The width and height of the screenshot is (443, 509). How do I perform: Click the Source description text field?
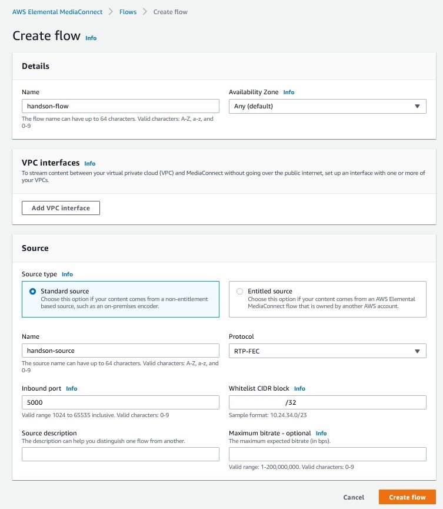click(120, 454)
